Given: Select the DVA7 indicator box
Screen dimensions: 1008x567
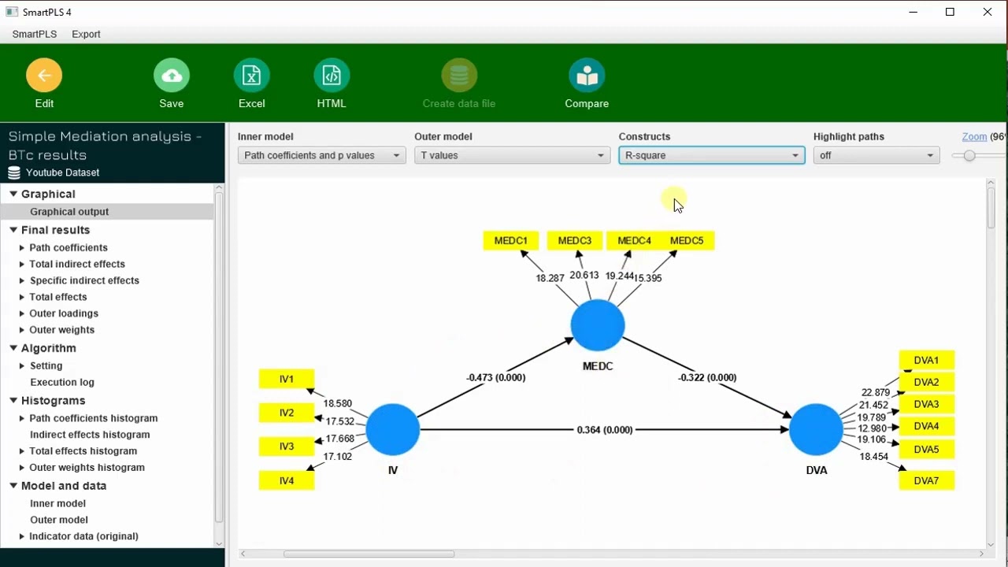Looking at the screenshot, I should click(x=927, y=480).
